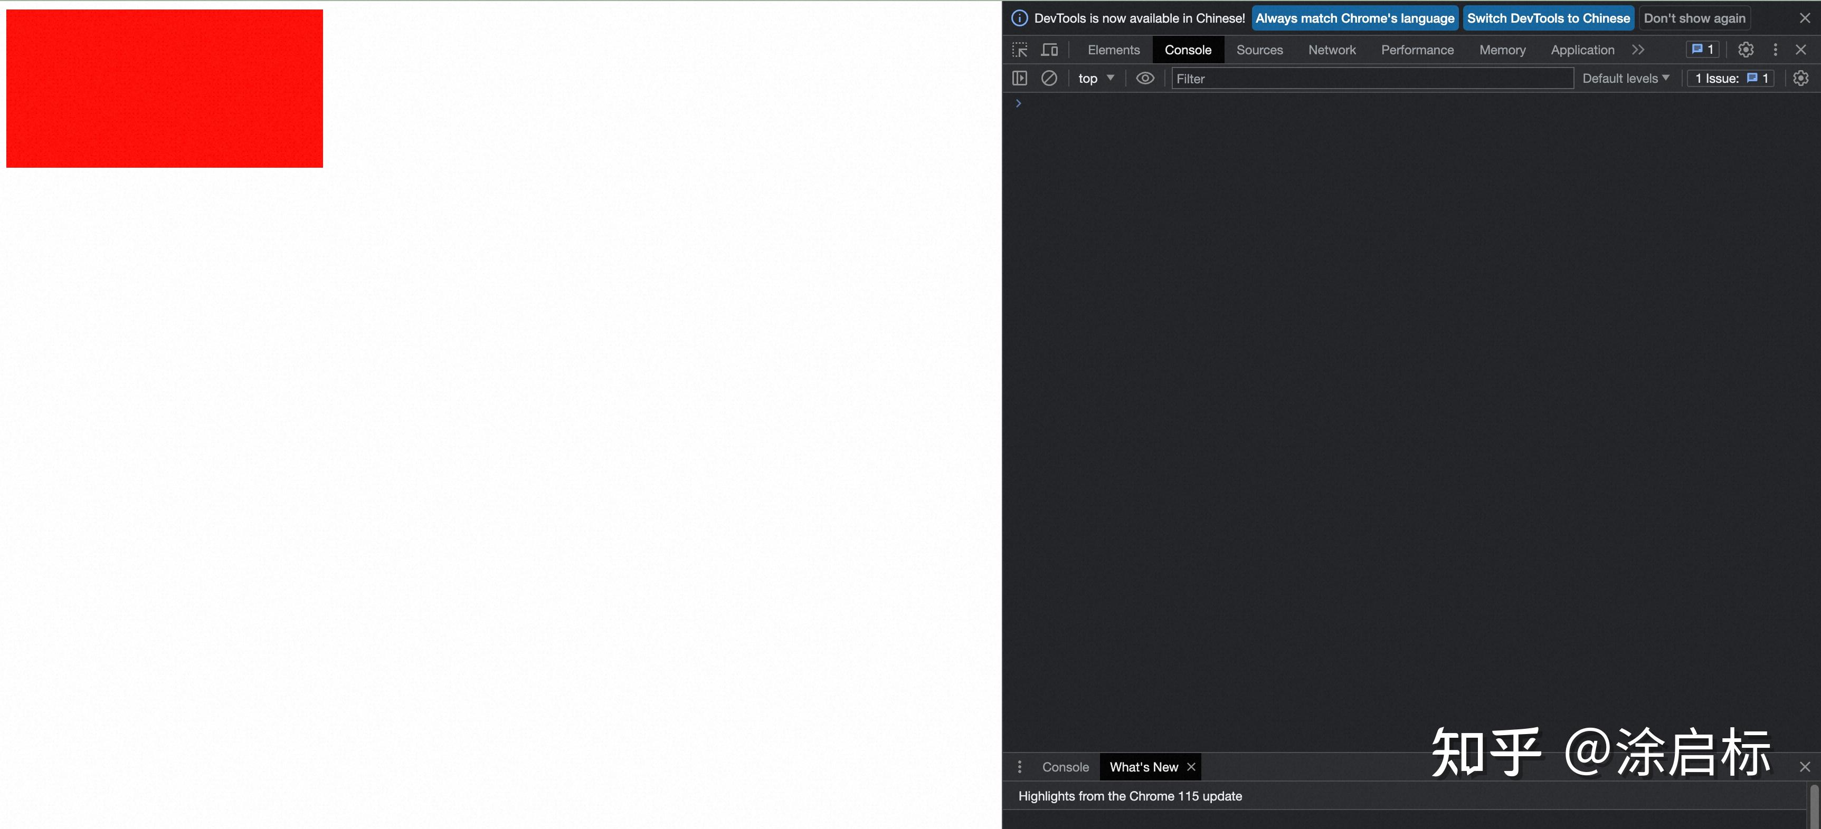This screenshot has height=829, width=1821.
Task: Close the DevTools panel
Action: pos(1800,50)
